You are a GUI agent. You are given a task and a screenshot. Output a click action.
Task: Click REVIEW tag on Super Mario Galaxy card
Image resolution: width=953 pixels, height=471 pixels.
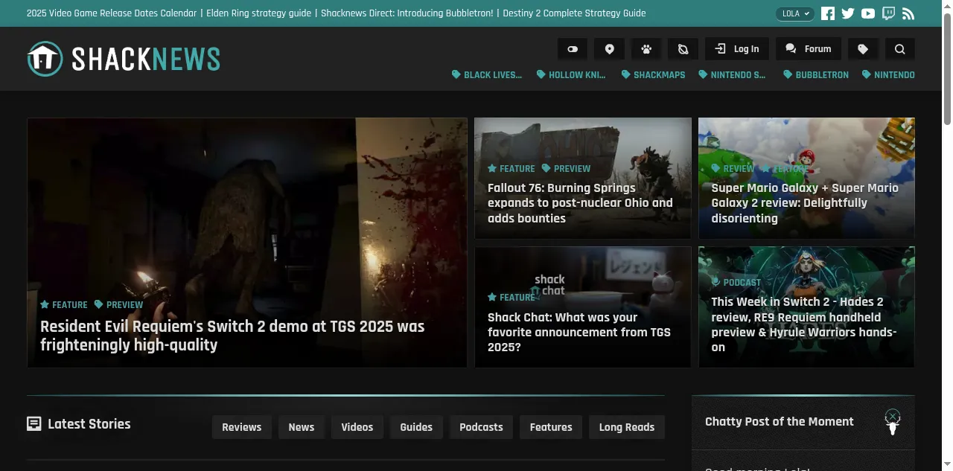click(733, 169)
